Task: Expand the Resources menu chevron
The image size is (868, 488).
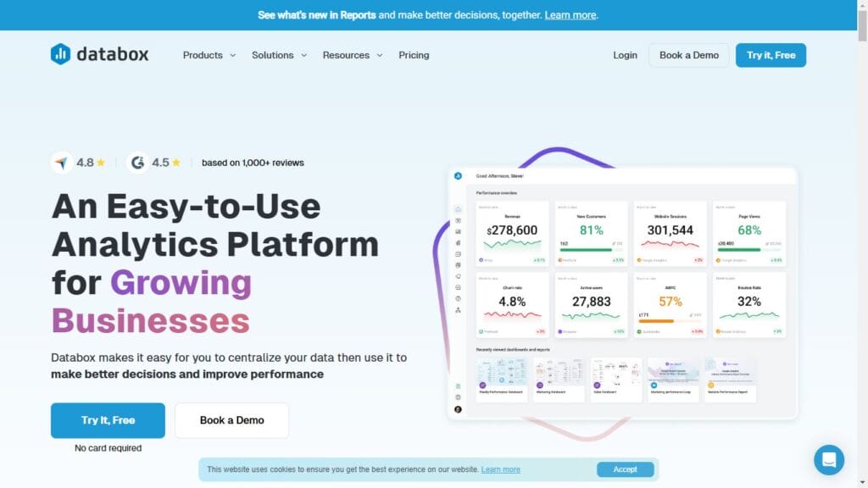Action: coord(379,55)
